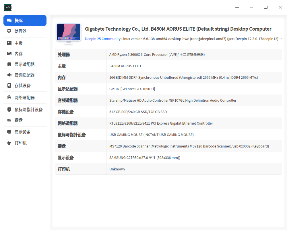Image resolution: width=287 pixels, height=230 pixels.
Task: Click the 打印机 printer icon
Action: point(9,143)
